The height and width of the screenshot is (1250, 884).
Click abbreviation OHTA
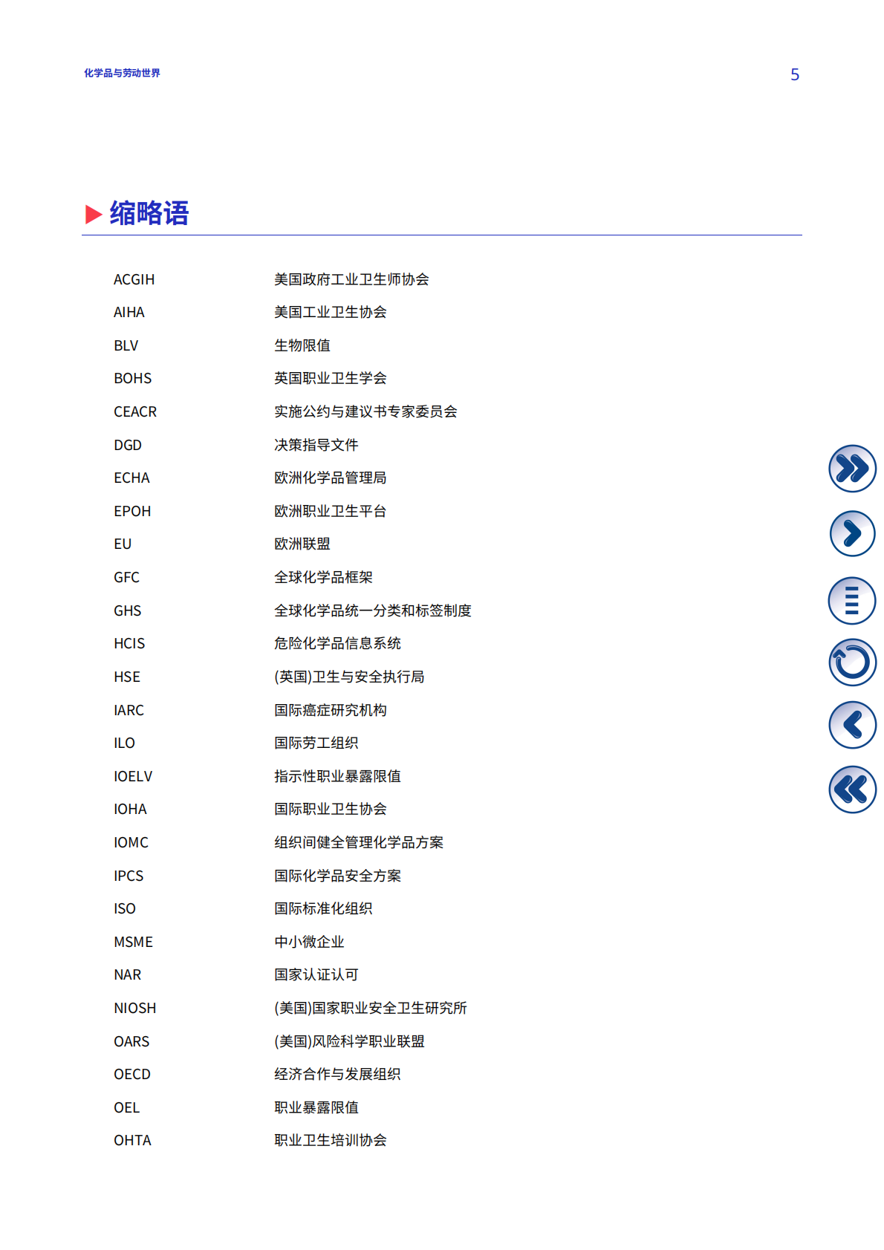132,1140
